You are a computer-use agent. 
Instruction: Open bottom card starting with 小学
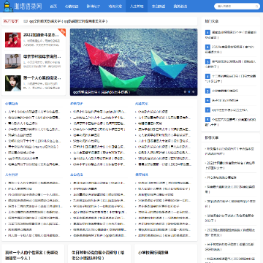pos(153,253)
